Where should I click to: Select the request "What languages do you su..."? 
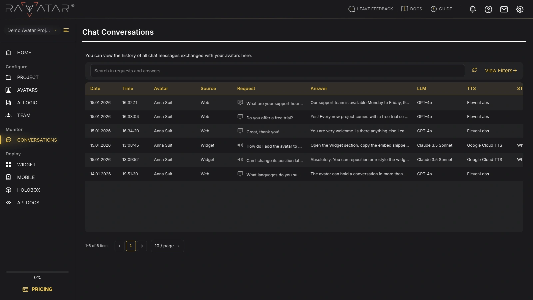point(273,175)
